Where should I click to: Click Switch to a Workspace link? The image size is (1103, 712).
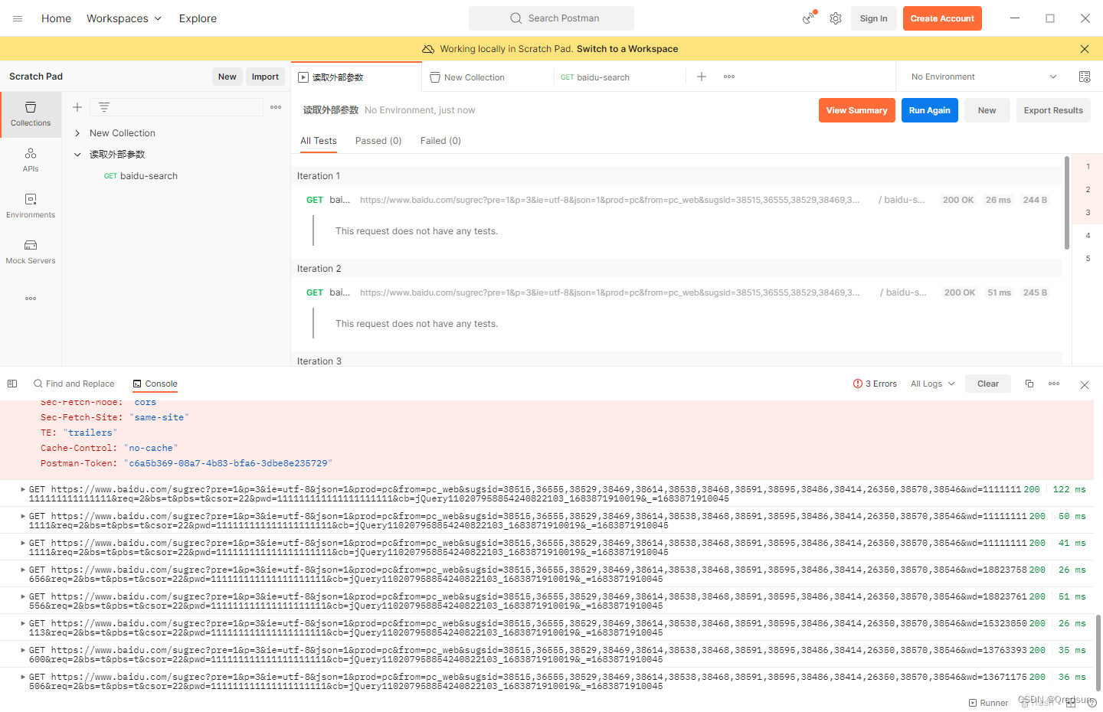click(627, 49)
